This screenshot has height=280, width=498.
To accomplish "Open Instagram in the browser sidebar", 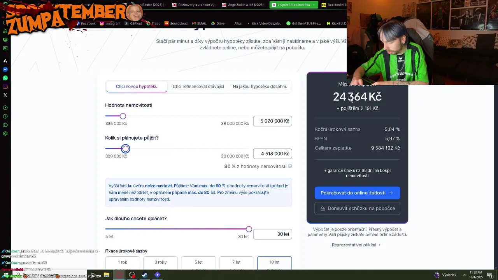I will click(x=5, y=86).
